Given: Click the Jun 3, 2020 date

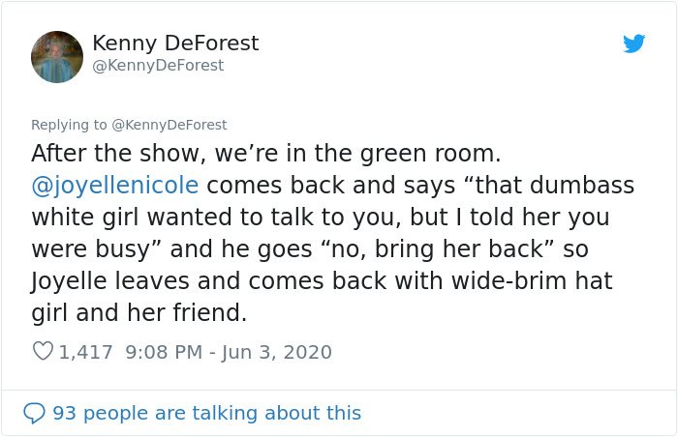Looking at the screenshot, I should click(277, 352).
